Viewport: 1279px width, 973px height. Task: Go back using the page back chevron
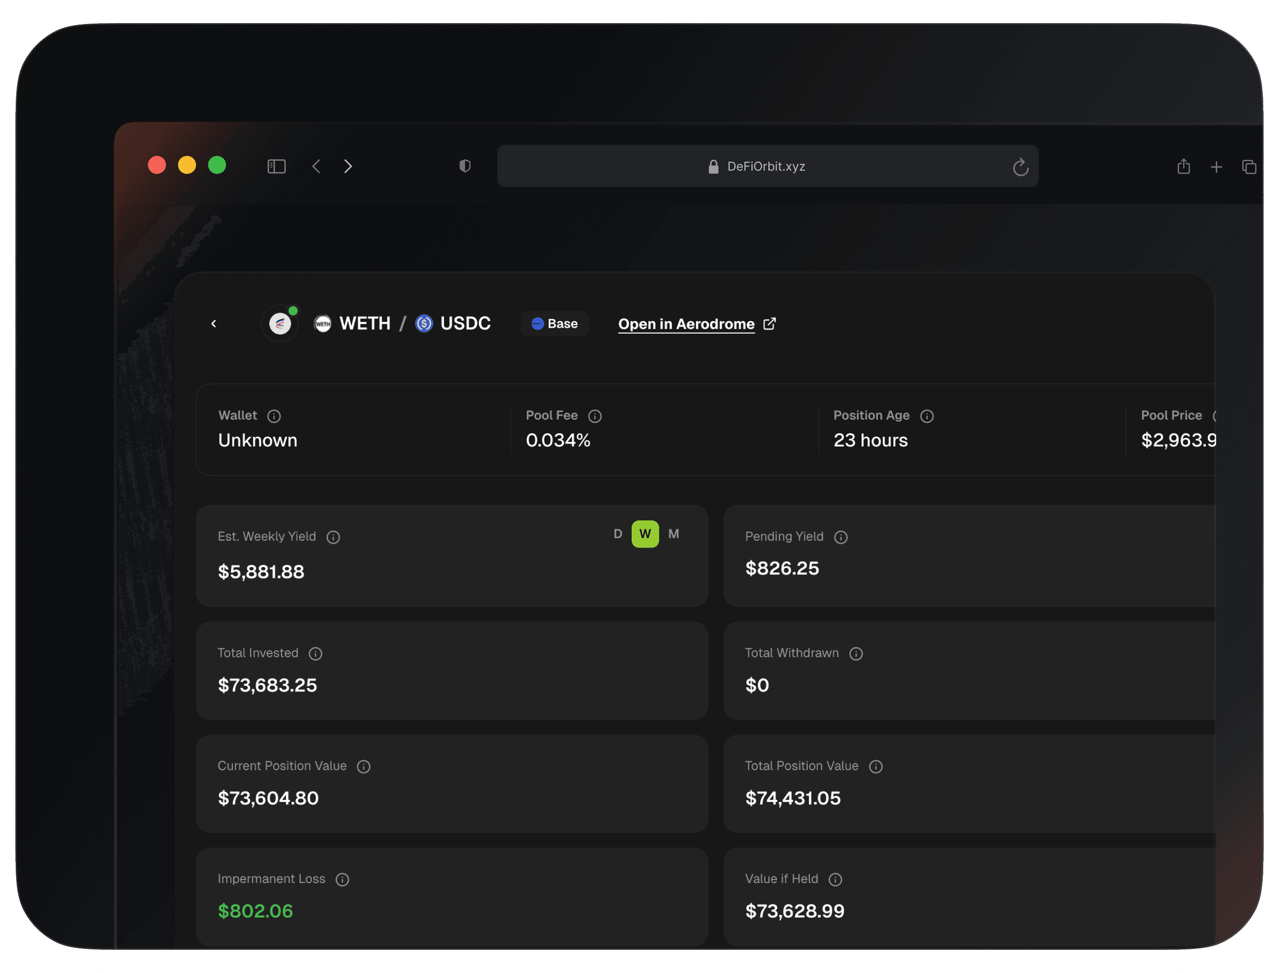(x=214, y=323)
